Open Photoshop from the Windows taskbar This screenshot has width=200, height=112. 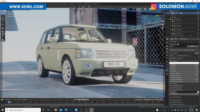[x=71, y=110]
